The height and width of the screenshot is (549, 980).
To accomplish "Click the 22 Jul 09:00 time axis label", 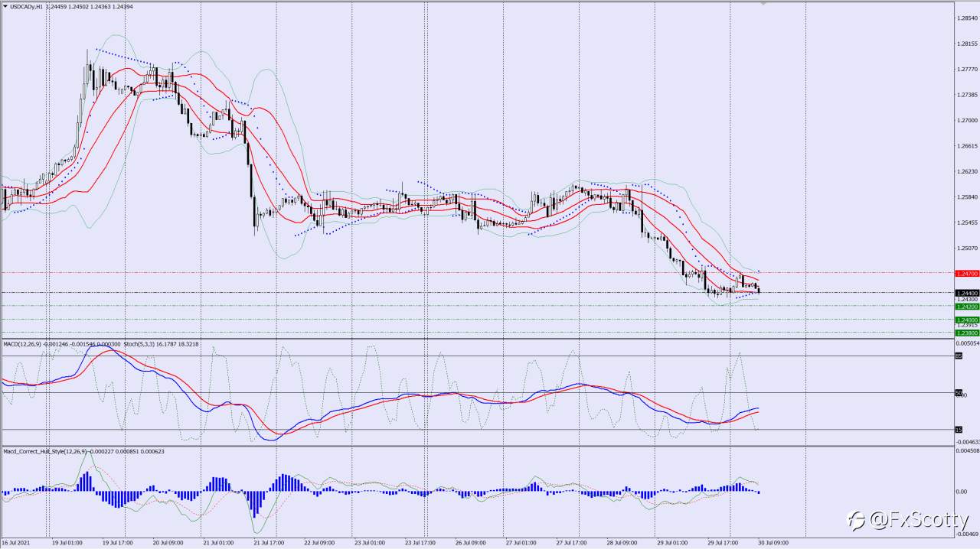I will tap(320, 543).
